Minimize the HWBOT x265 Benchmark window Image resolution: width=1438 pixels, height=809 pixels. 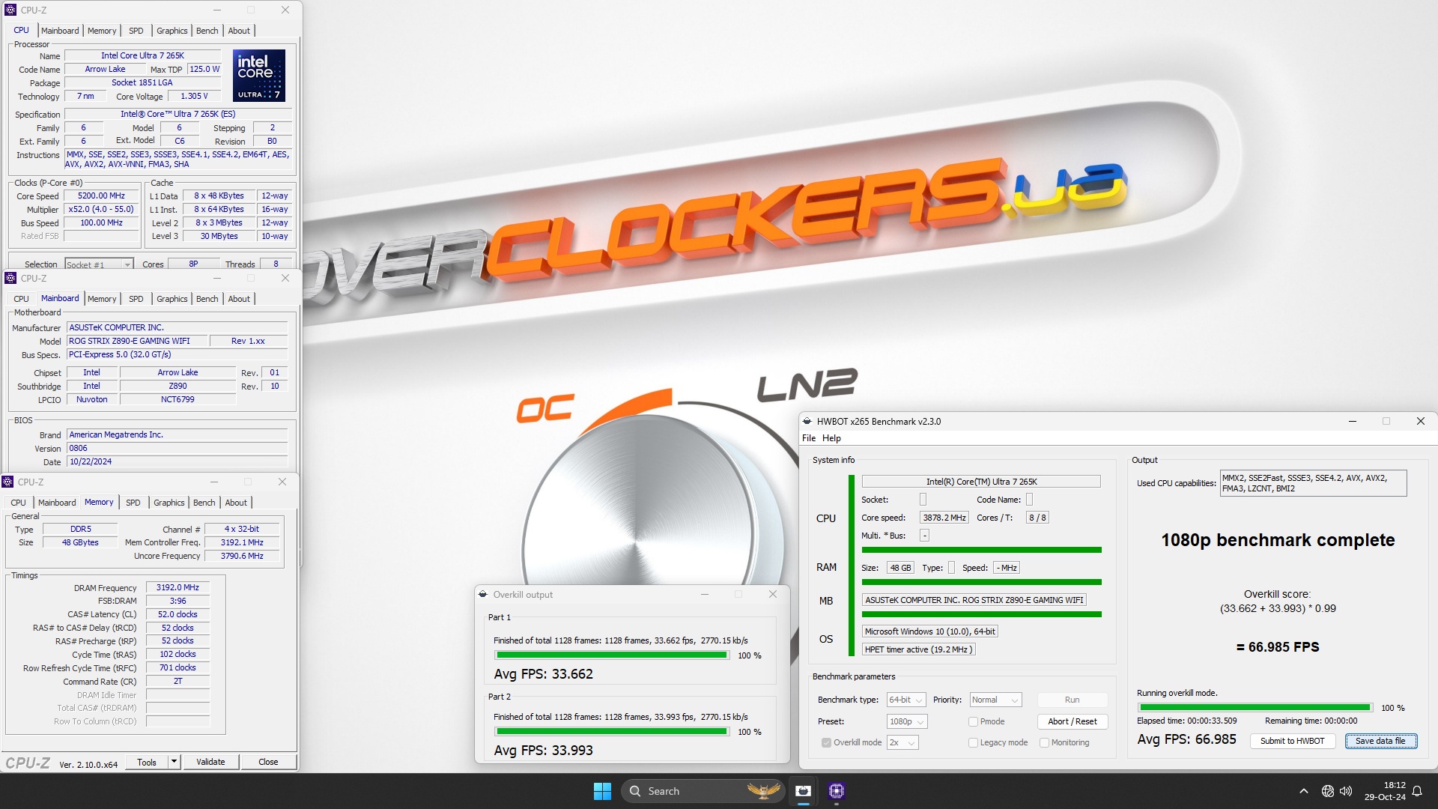pos(1353,422)
